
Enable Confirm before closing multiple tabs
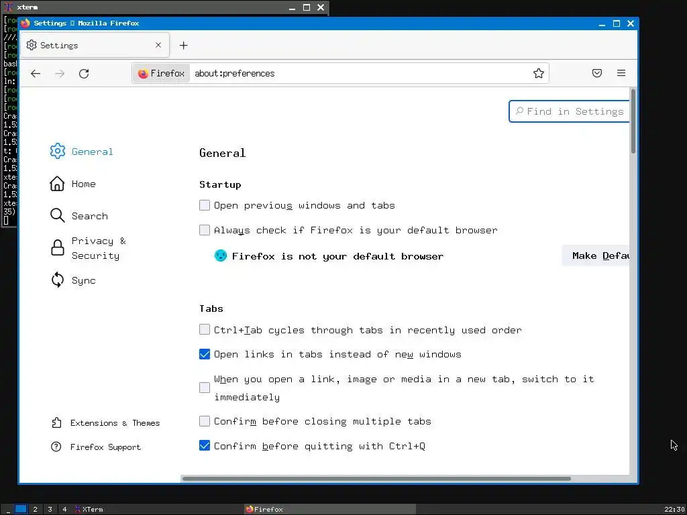pyautogui.click(x=205, y=421)
